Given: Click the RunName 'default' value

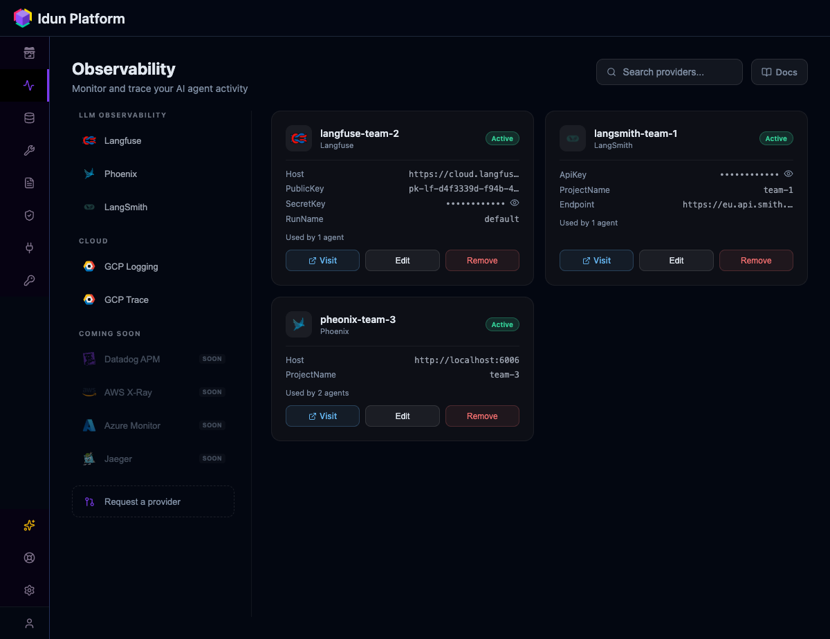Looking at the screenshot, I should point(501,219).
